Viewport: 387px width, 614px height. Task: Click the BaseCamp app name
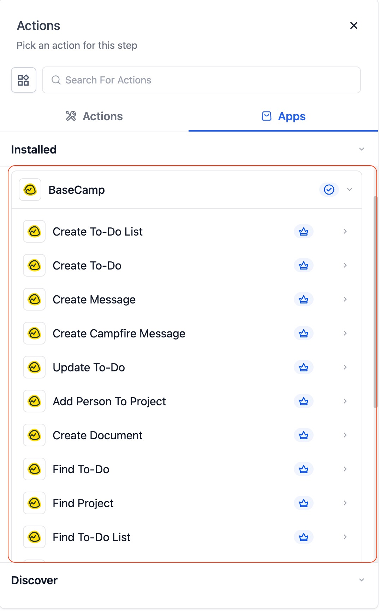[77, 190]
